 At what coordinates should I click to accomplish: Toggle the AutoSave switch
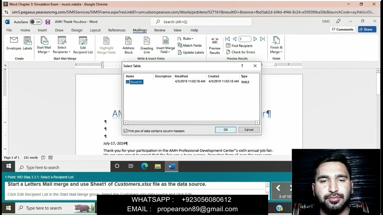pos(36,22)
